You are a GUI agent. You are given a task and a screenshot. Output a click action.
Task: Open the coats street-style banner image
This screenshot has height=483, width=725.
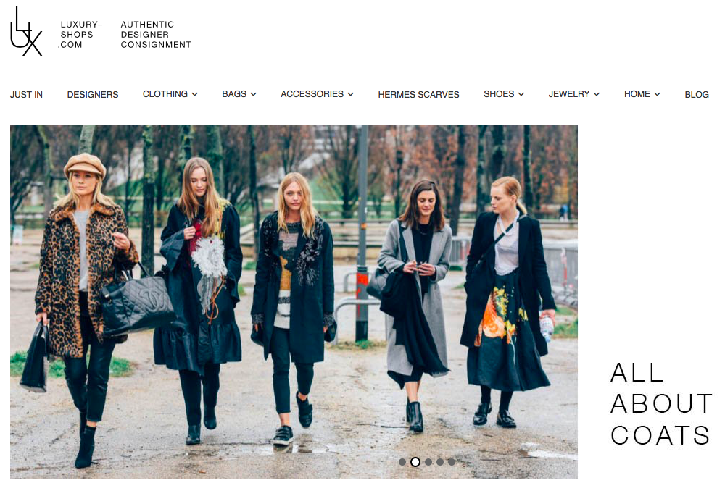coord(294,302)
